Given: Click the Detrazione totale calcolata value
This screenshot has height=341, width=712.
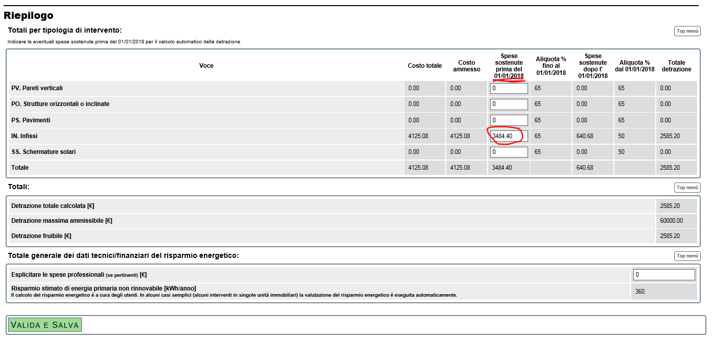Looking at the screenshot, I should pos(670,206).
